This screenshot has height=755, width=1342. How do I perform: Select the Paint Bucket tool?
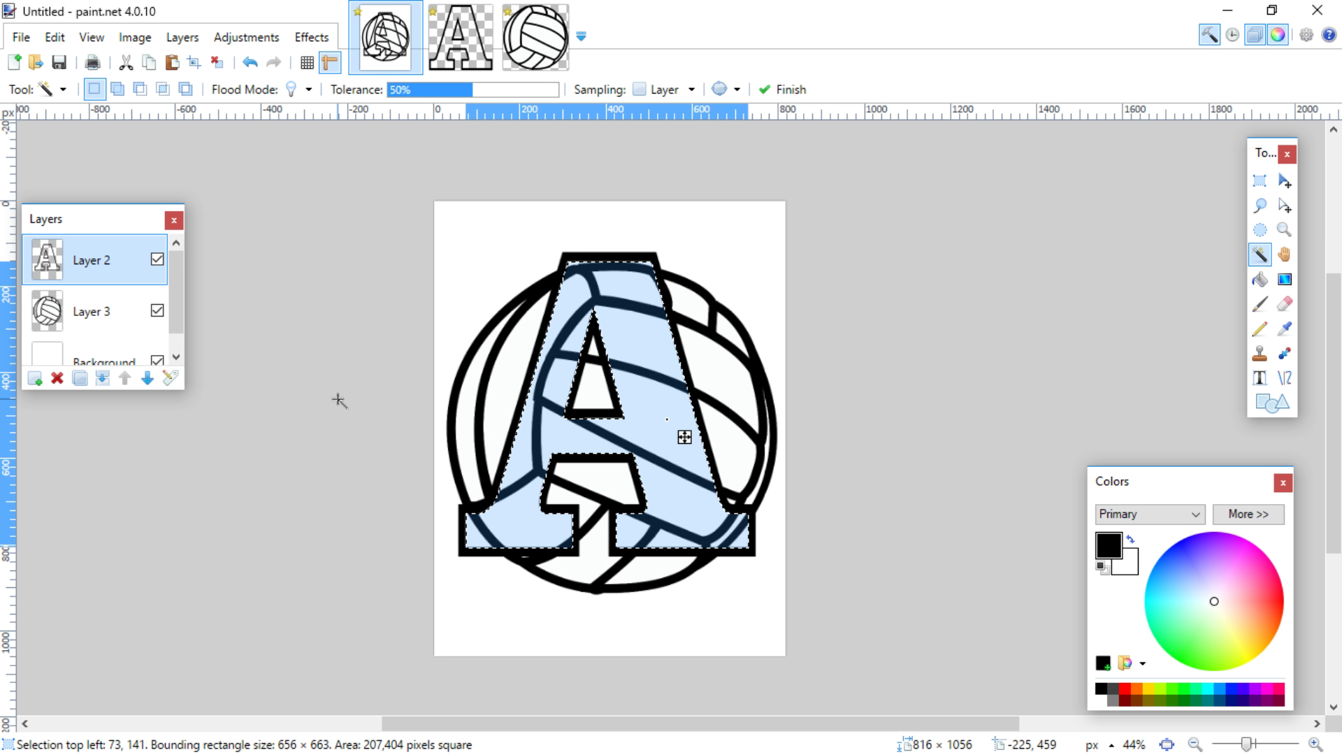(1260, 280)
